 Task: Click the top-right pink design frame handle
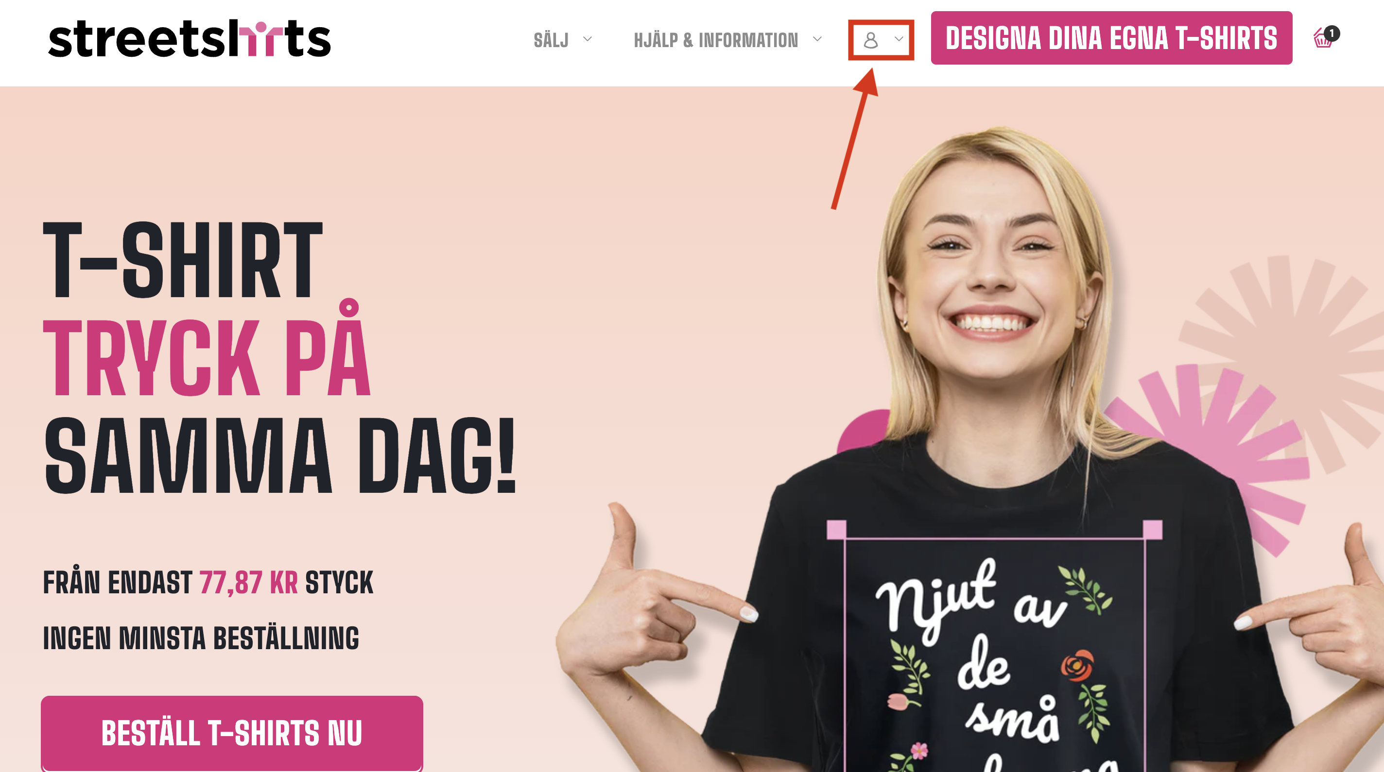tap(1152, 529)
